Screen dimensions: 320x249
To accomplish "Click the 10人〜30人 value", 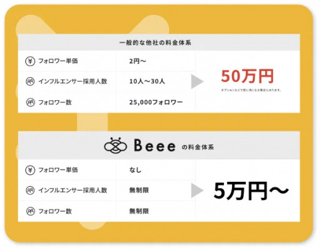I will coord(147,82).
